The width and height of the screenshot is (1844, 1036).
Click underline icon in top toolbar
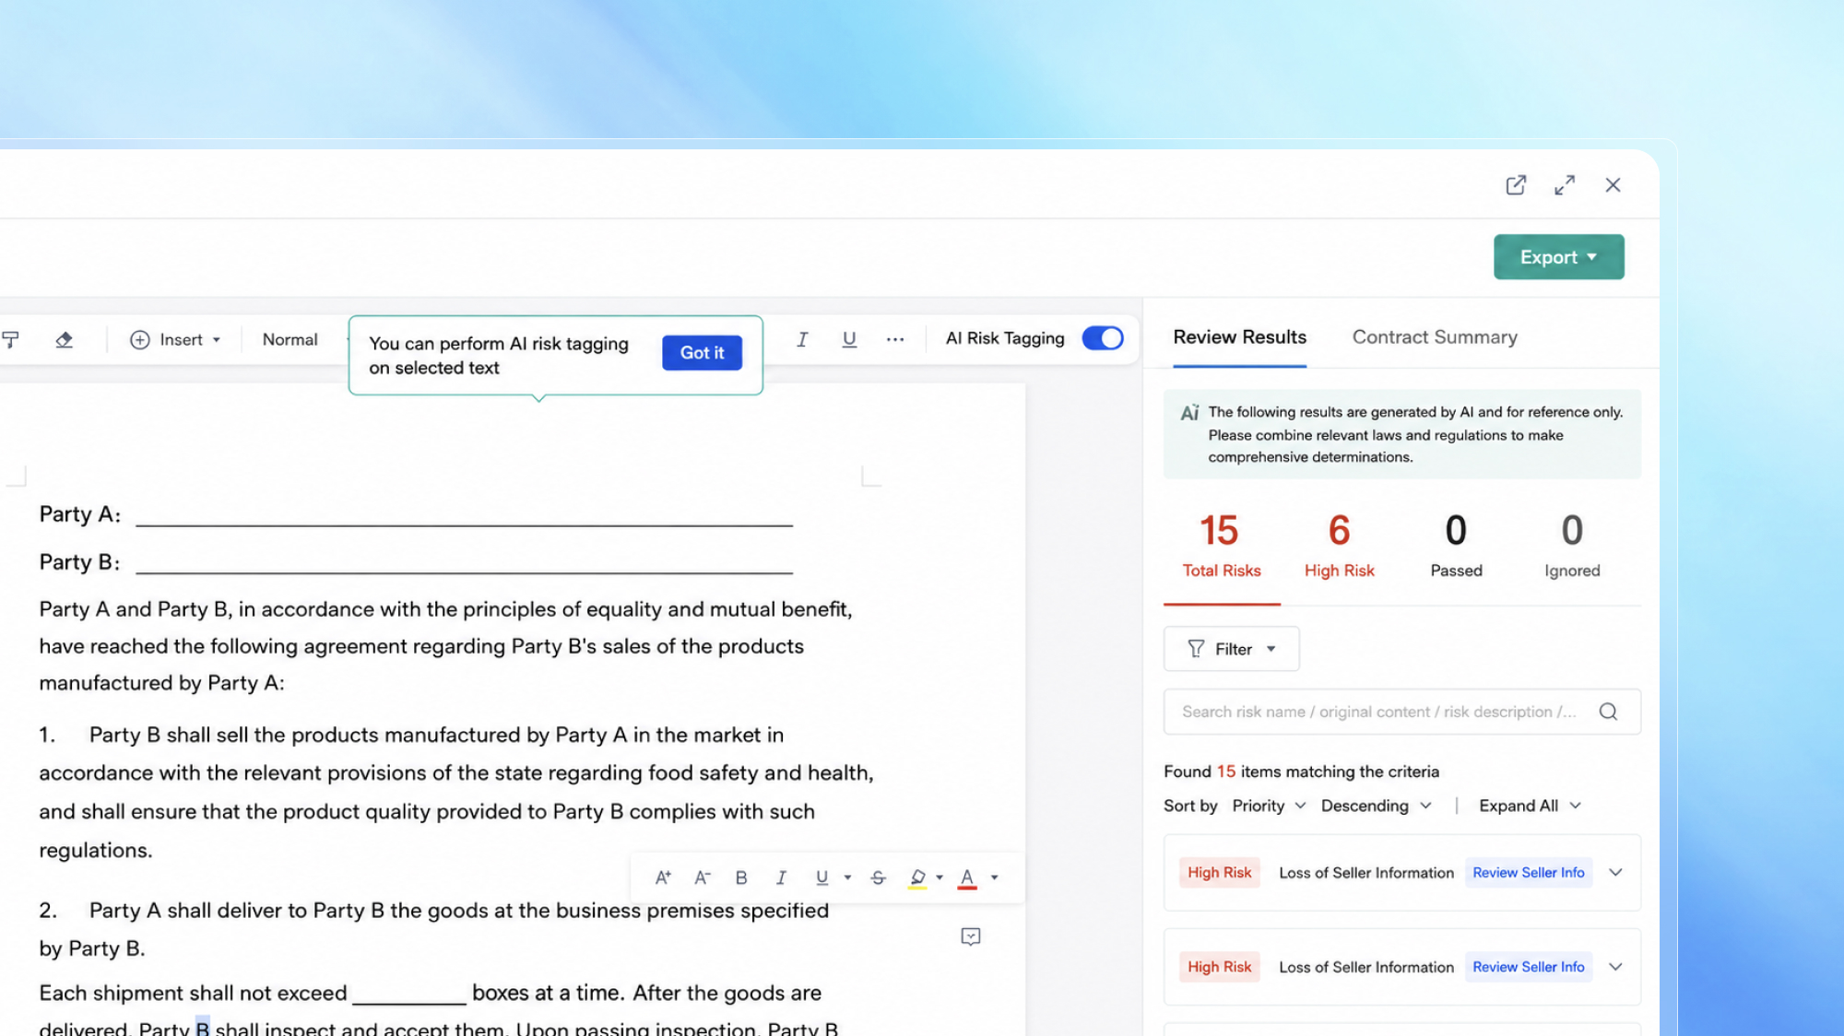(x=849, y=339)
